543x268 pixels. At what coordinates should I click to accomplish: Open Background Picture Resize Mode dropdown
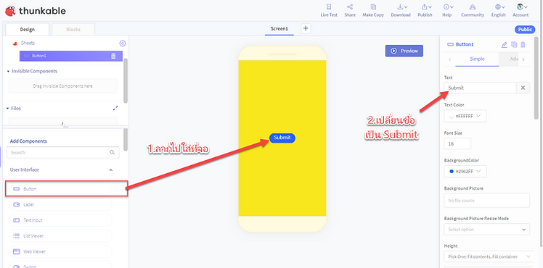(487, 230)
